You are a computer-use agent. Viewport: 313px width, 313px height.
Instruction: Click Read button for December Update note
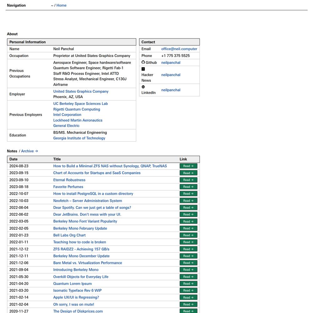[188, 256]
